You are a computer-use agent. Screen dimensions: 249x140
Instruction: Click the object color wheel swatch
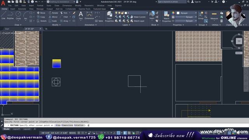(x=173, y=13)
